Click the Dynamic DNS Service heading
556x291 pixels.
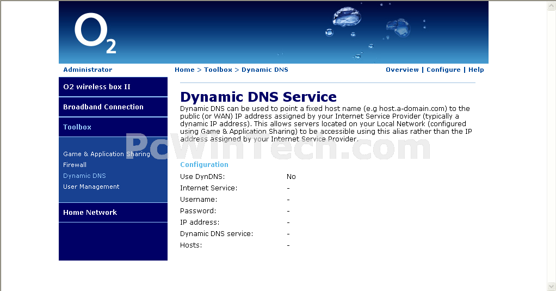pyautogui.click(x=258, y=97)
